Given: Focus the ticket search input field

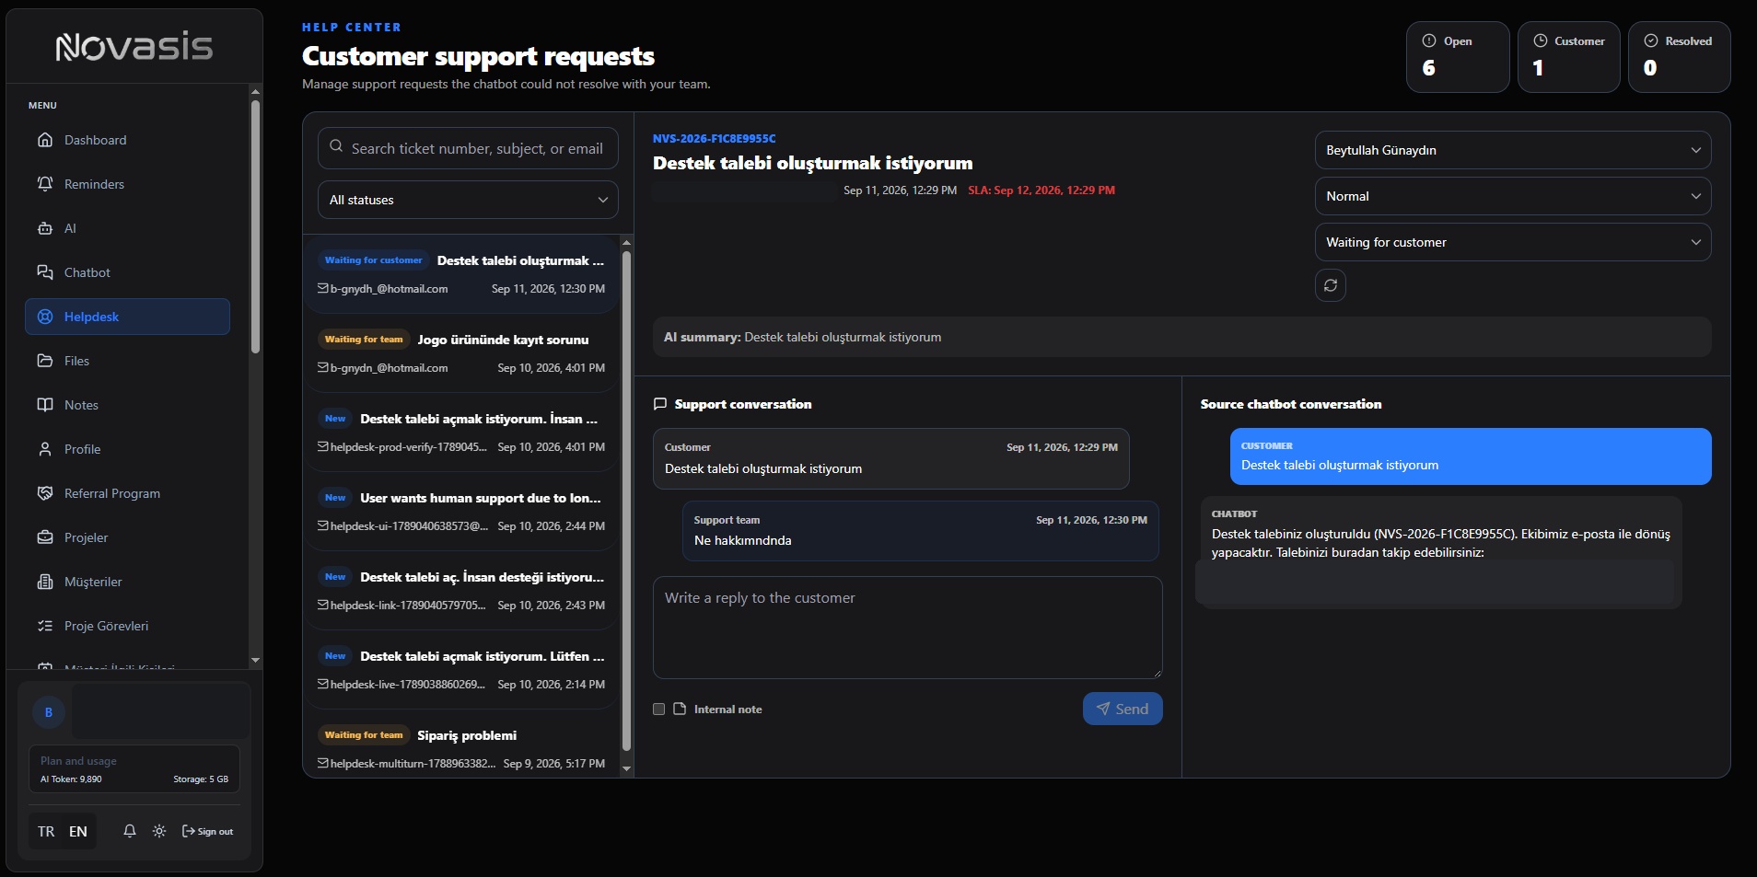Looking at the screenshot, I should [x=468, y=148].
